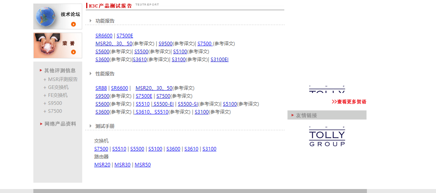Click the 功能报告 section heading

pyautogui.click(x=105, y=21)
